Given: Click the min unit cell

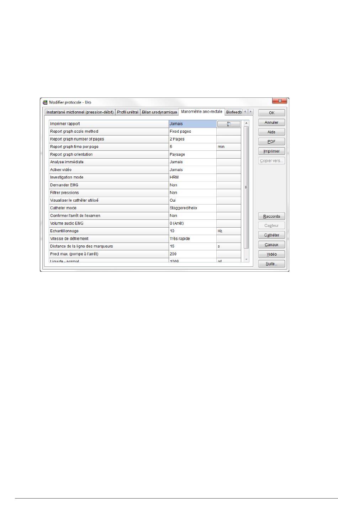Looking at the screenshot, I should (229, 147).
